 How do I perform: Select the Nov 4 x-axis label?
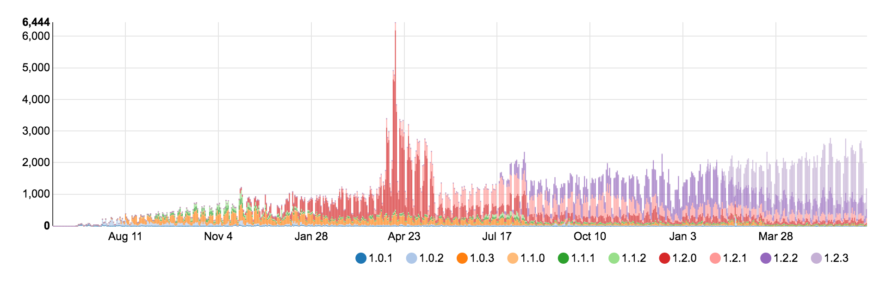click(x=218, y=236)
